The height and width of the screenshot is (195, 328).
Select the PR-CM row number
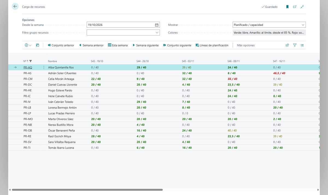[x=28, y=79]
